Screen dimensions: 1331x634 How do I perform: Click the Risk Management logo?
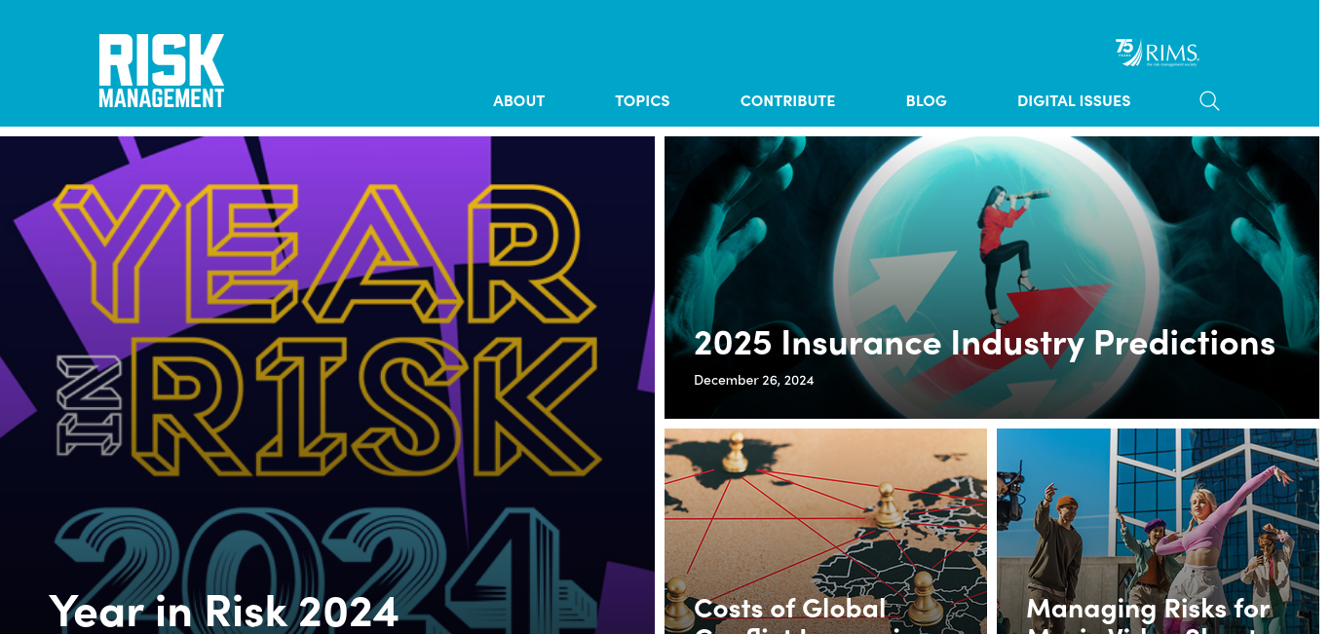[x=162, y=71]
